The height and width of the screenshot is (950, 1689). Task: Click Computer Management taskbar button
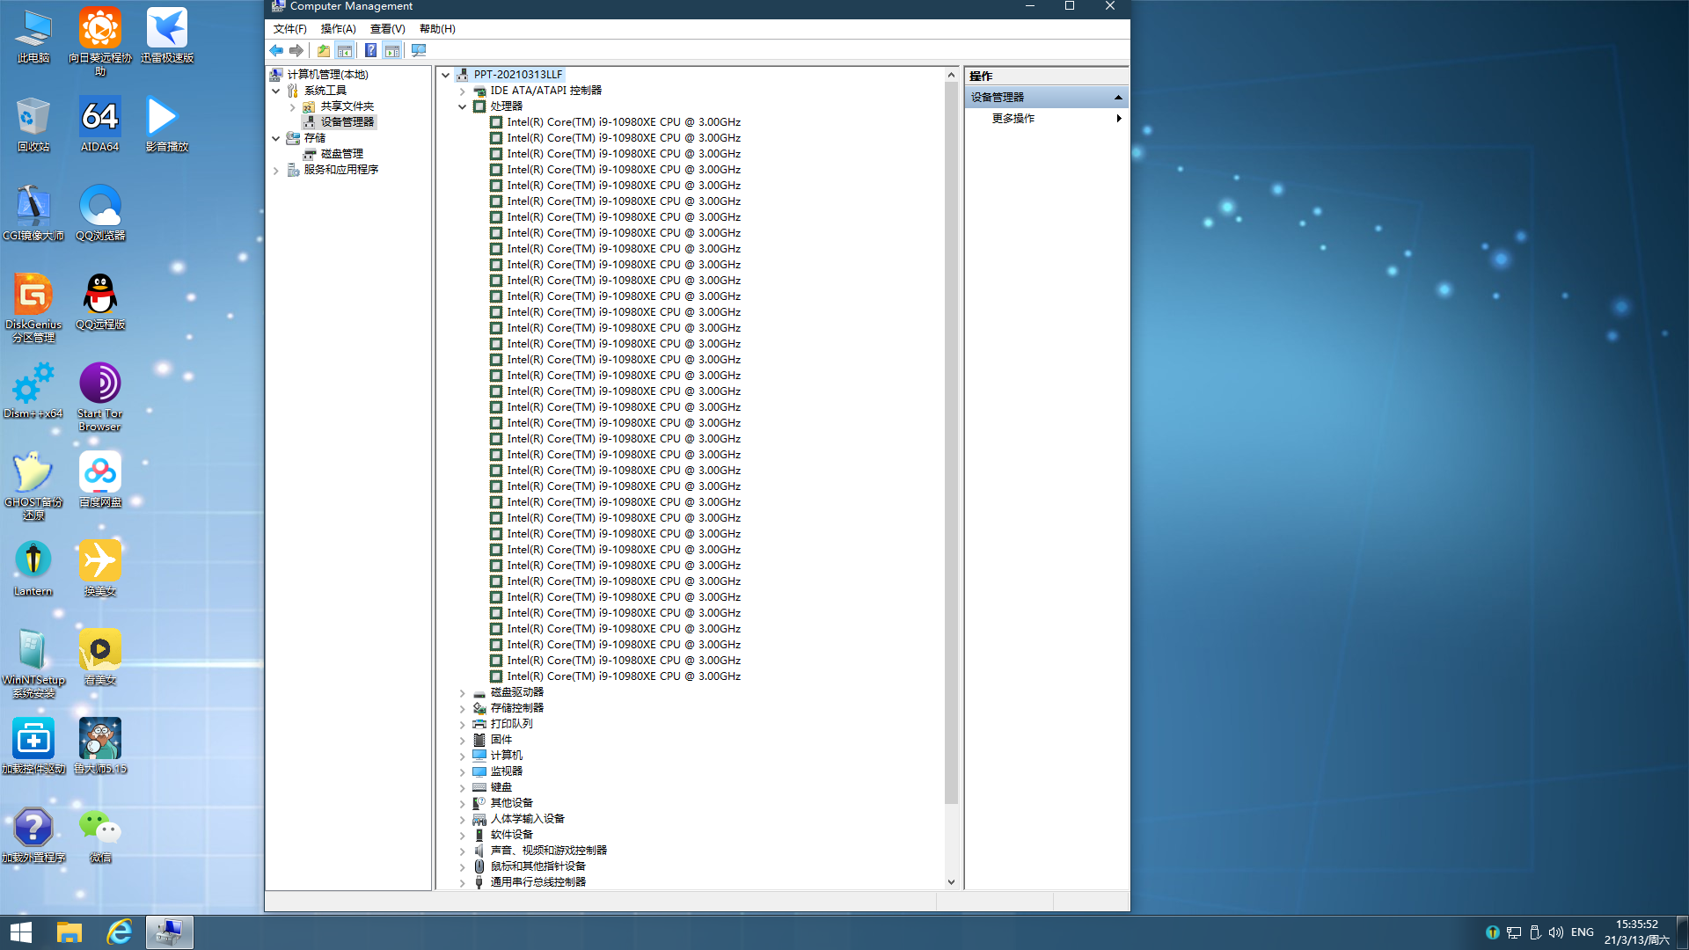169,932
